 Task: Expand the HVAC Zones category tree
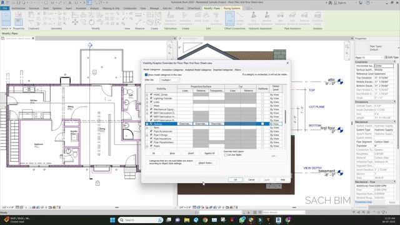tap(147, 94)
